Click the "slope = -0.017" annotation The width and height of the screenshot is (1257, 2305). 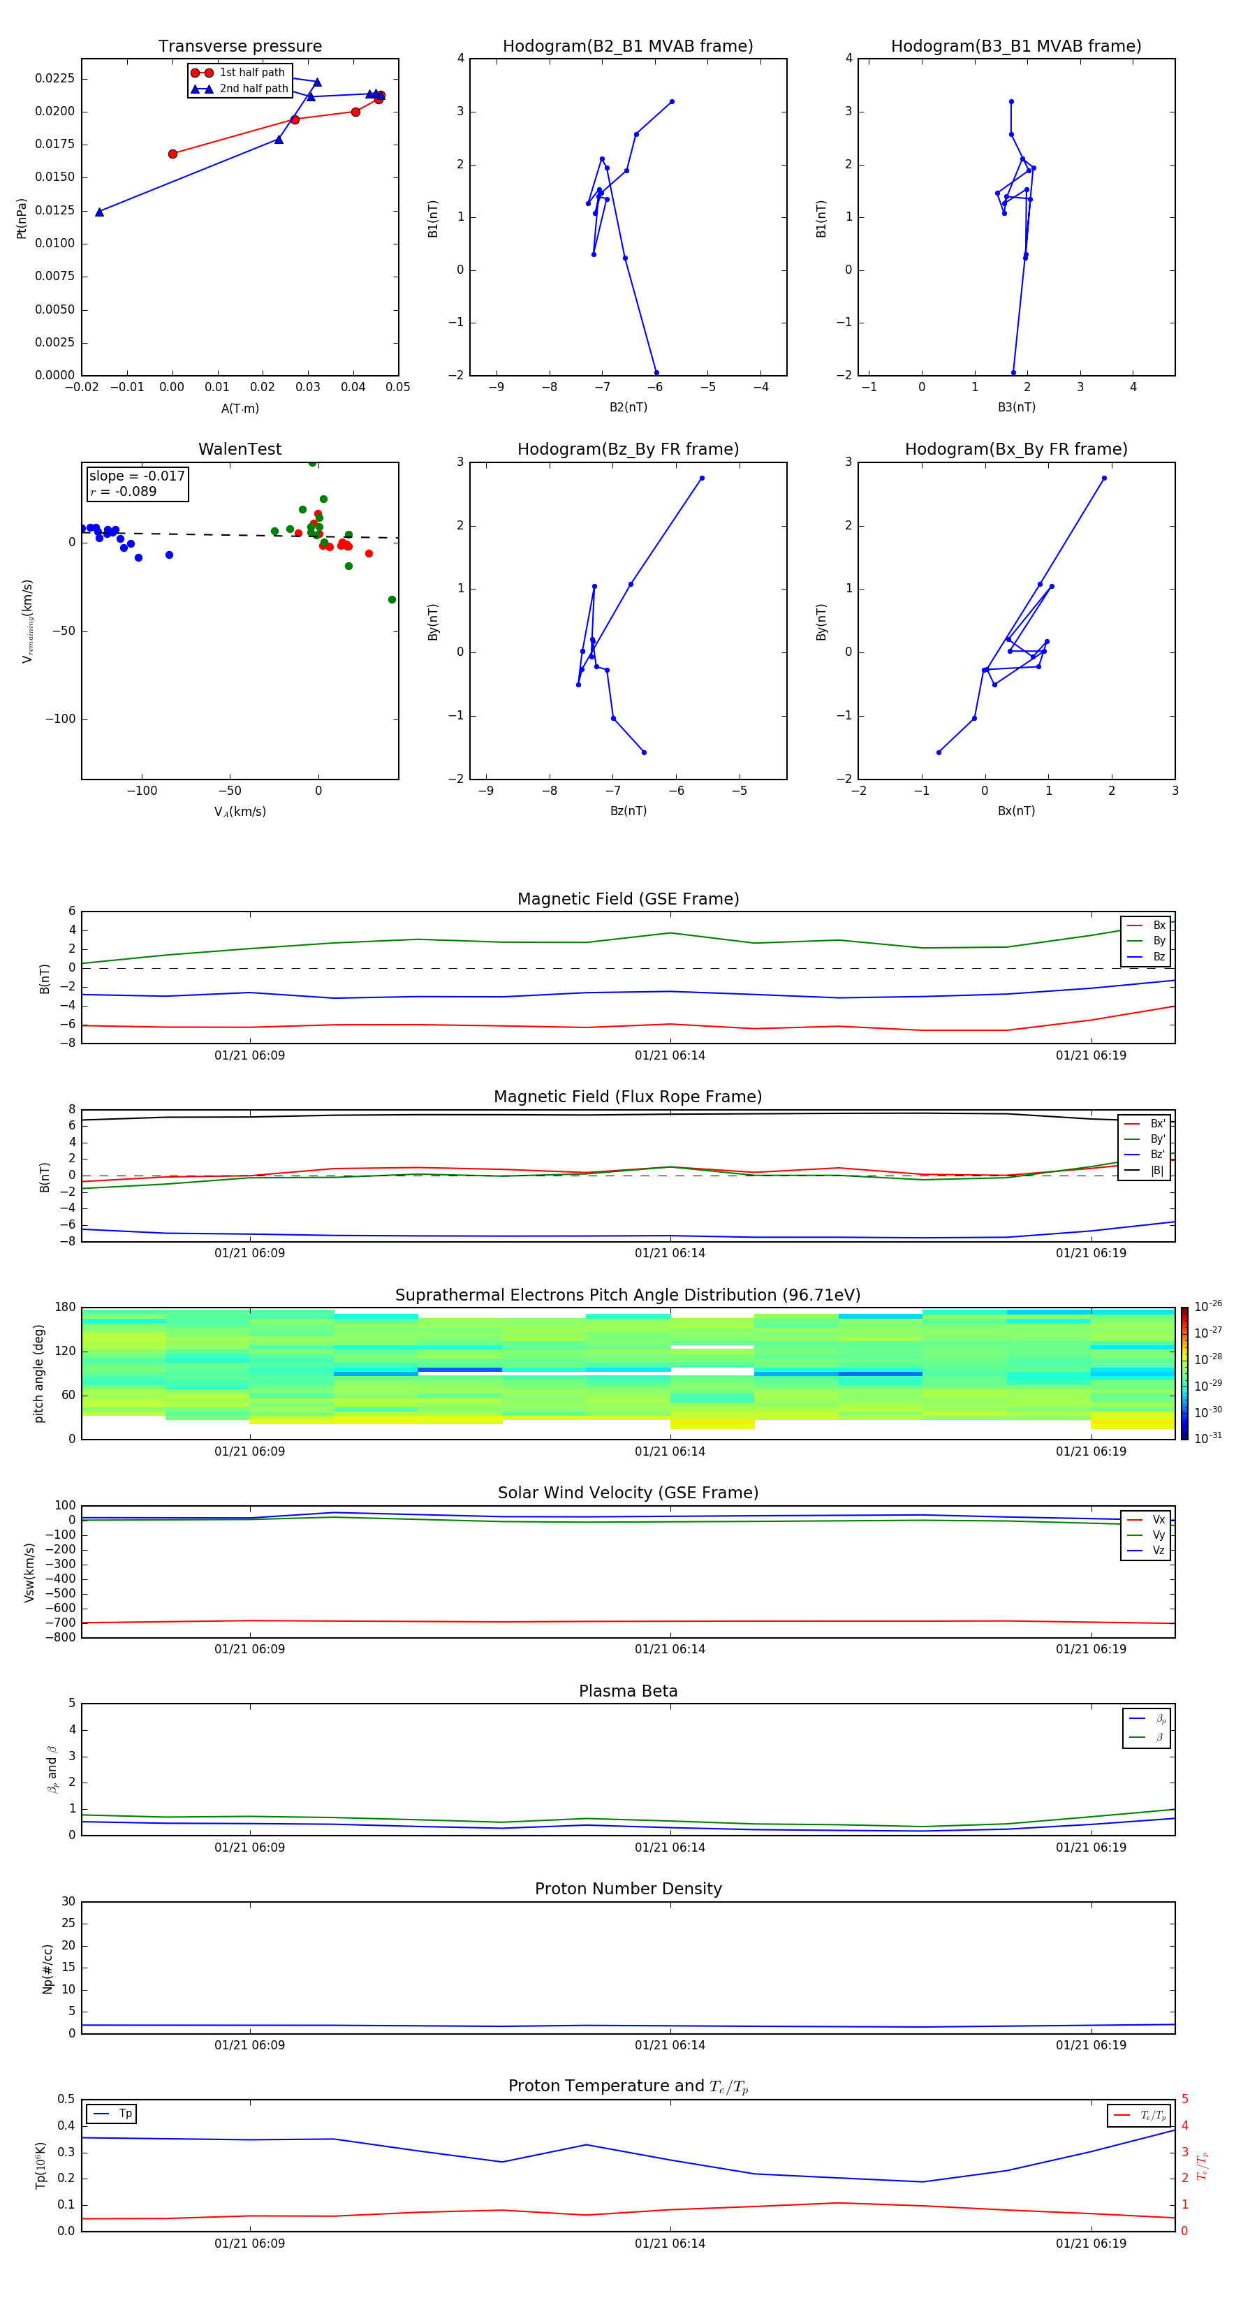[137, 476]
